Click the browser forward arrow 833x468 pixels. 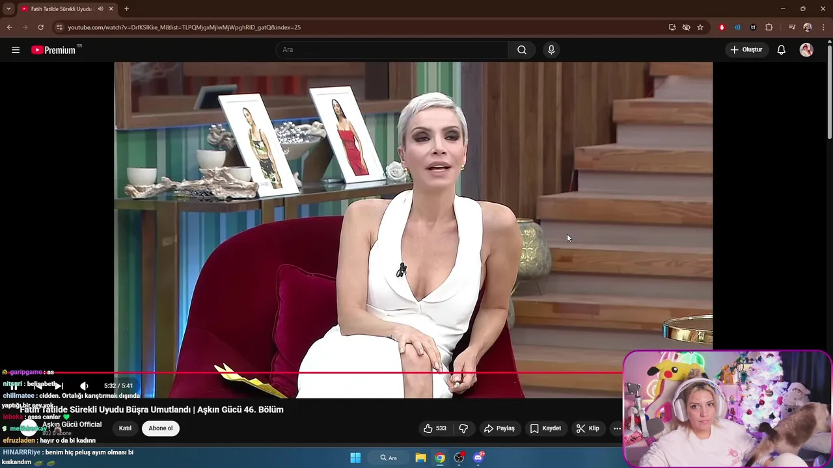click(25, 27)
